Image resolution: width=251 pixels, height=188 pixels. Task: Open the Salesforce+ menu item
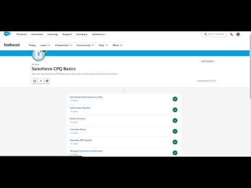[x=99, y=34]
